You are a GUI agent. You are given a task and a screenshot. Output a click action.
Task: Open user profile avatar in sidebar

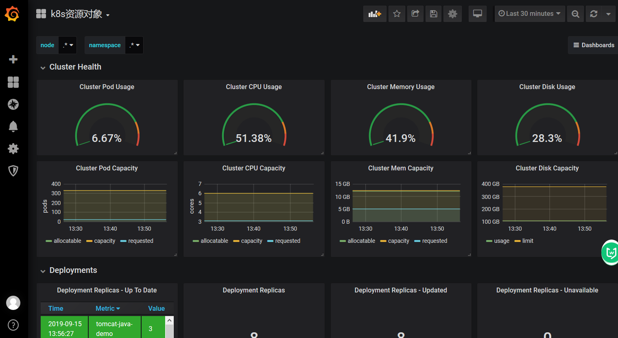coord(13,303)
